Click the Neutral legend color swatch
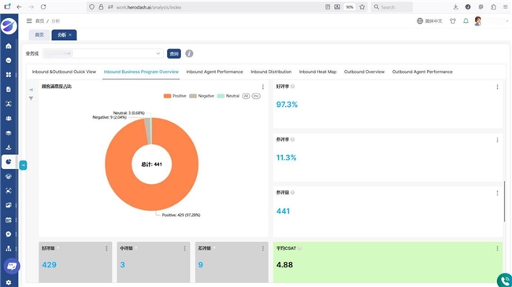This screenshot has height=287, width=512. [x=221, y=96]
